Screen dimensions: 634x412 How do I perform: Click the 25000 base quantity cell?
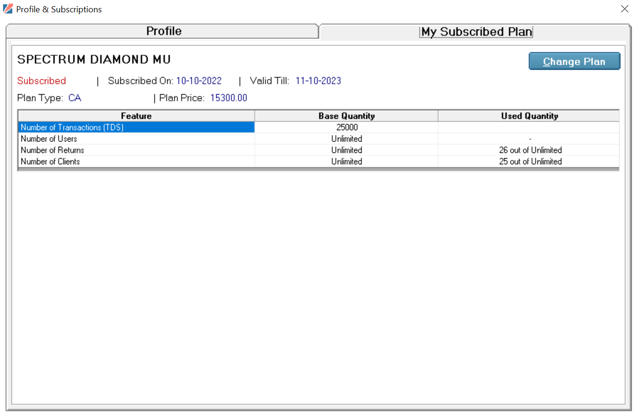pos(346,127)
